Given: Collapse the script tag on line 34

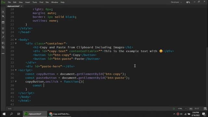Looking at the screenshot, I should 16,70.
